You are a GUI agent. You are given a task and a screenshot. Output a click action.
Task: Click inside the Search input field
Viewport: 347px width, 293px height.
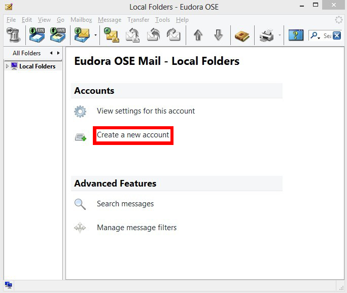tap(327, 35)
